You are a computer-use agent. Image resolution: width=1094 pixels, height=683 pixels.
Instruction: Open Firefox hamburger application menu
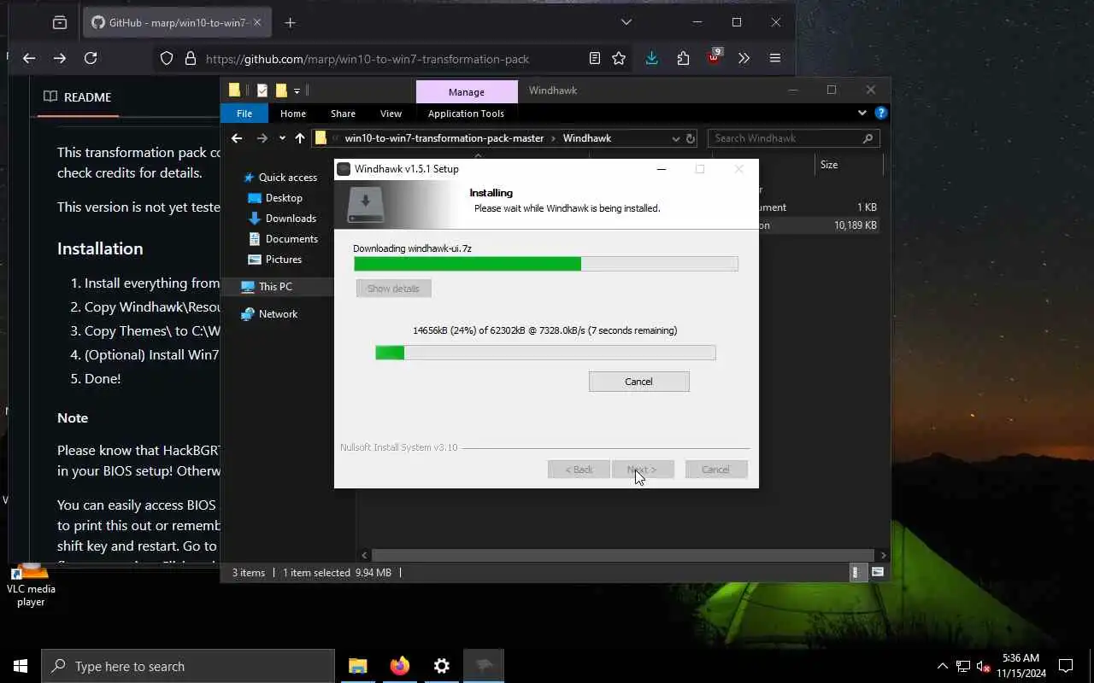[775, 58]
